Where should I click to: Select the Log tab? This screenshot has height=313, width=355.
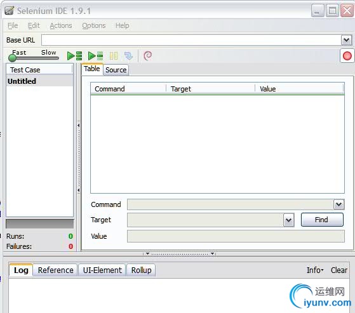click(21, 270)
